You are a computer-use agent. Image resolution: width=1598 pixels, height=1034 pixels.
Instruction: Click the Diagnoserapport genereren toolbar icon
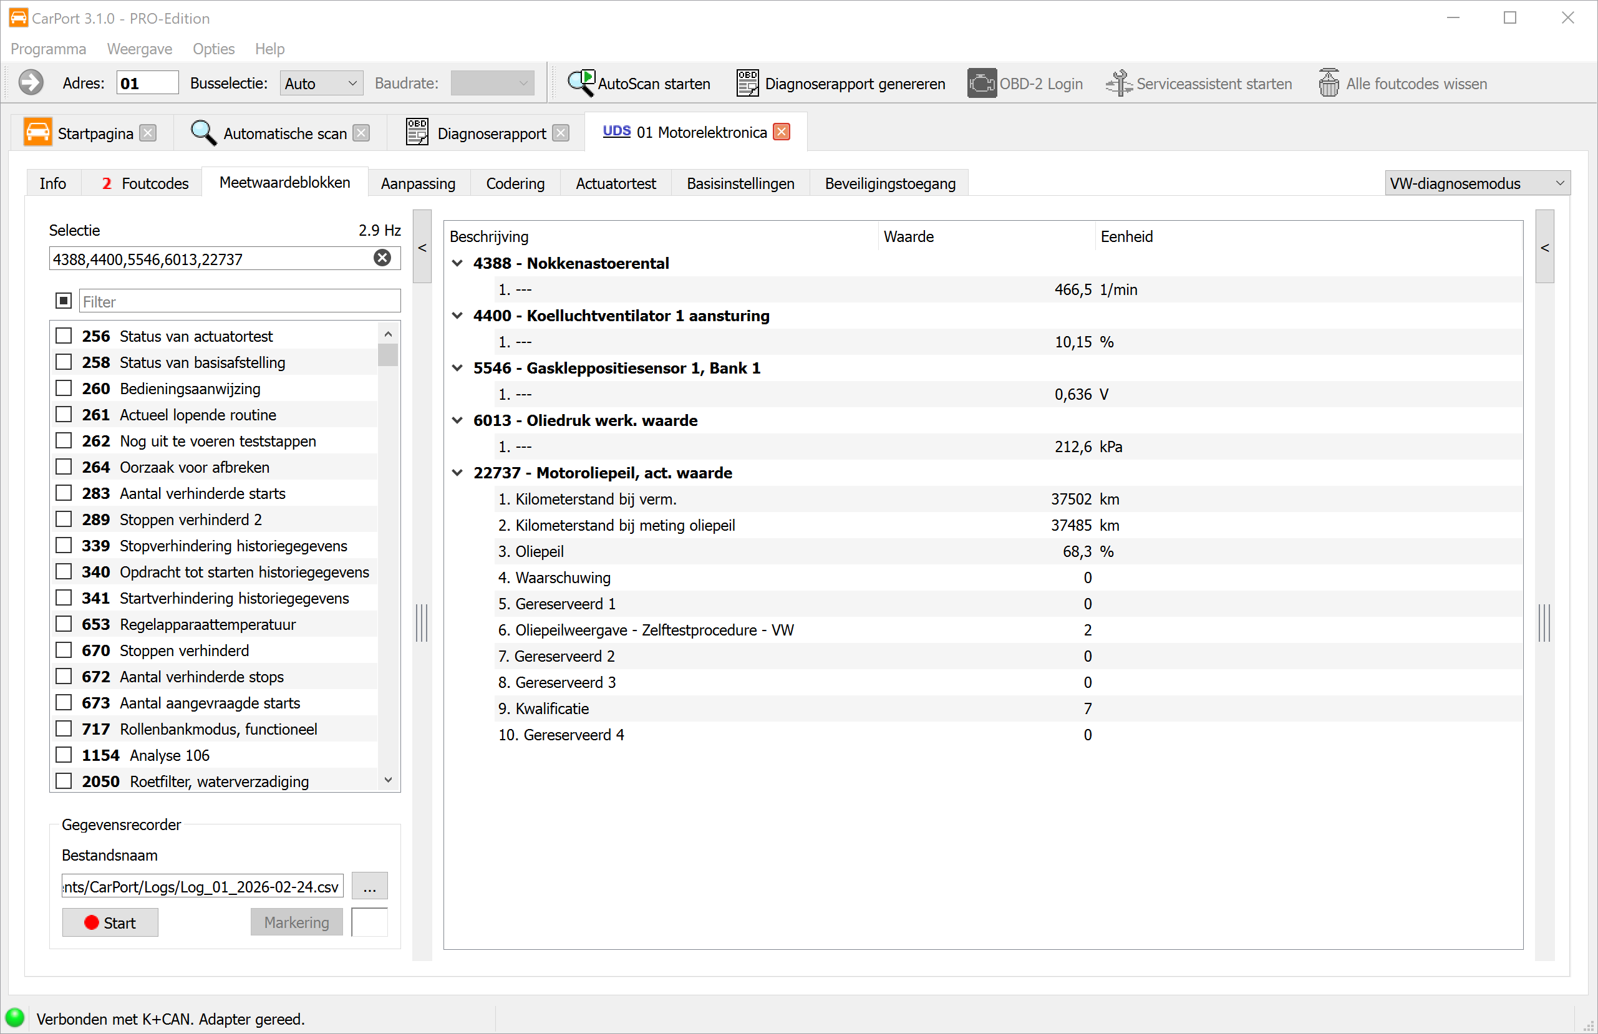(747, 84)
